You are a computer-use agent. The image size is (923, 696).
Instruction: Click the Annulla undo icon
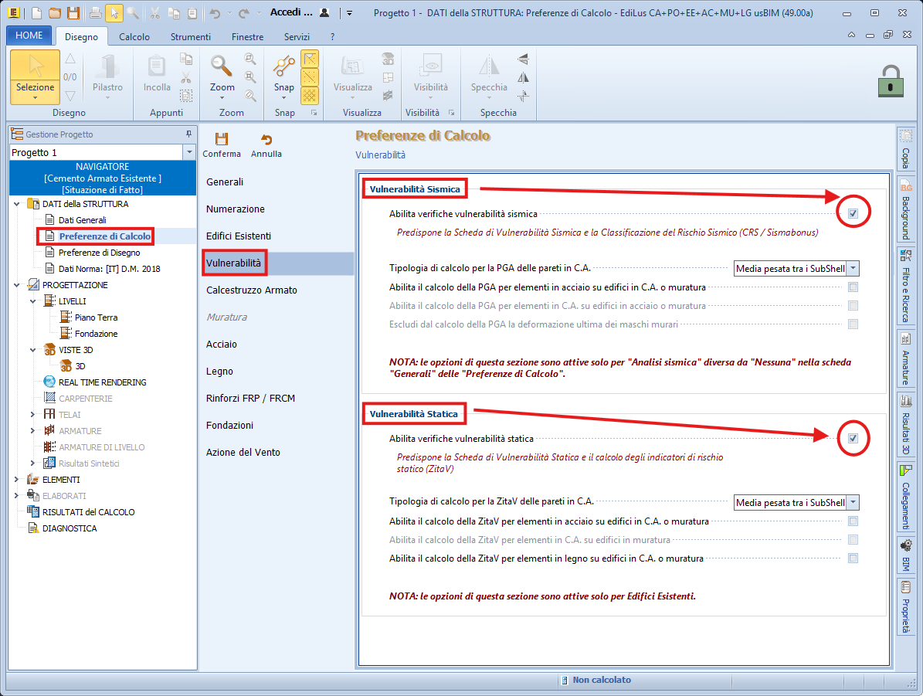[266, 140]
